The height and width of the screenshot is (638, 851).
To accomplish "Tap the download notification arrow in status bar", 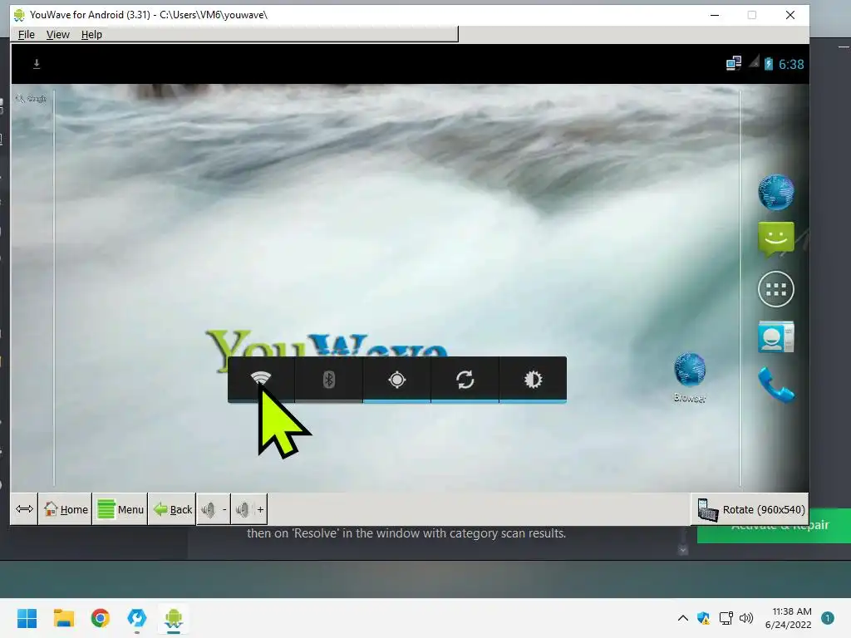I will (37, 64).
